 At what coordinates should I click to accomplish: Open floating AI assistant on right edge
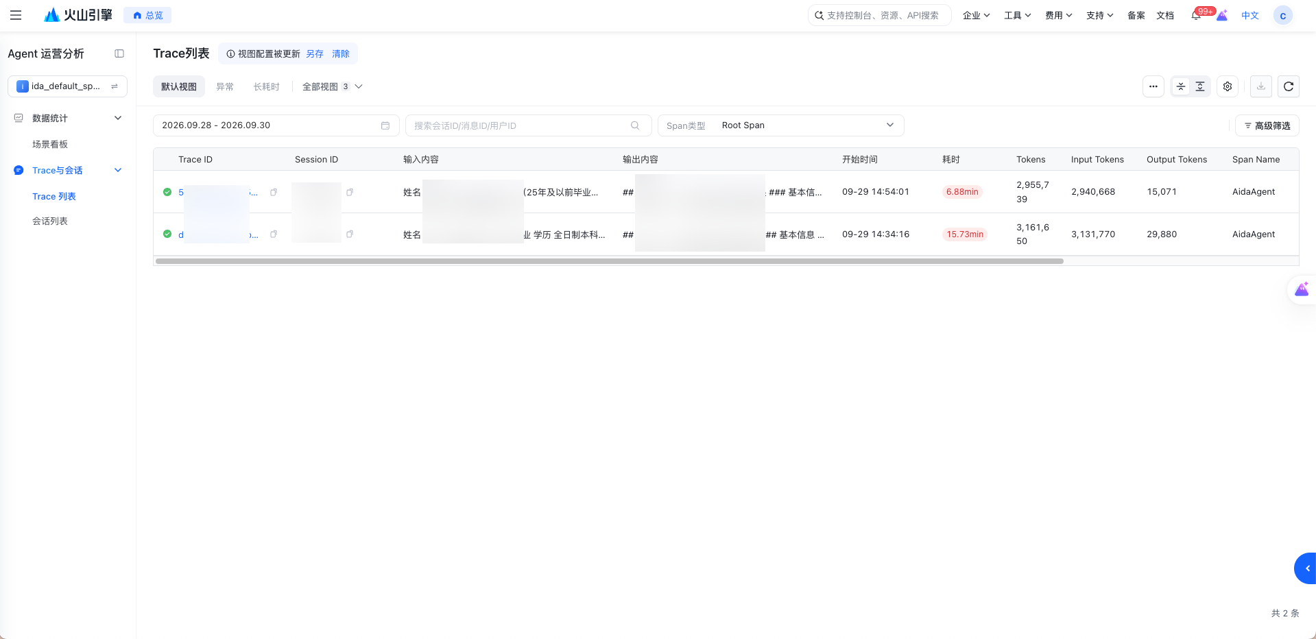[1302, 290]
